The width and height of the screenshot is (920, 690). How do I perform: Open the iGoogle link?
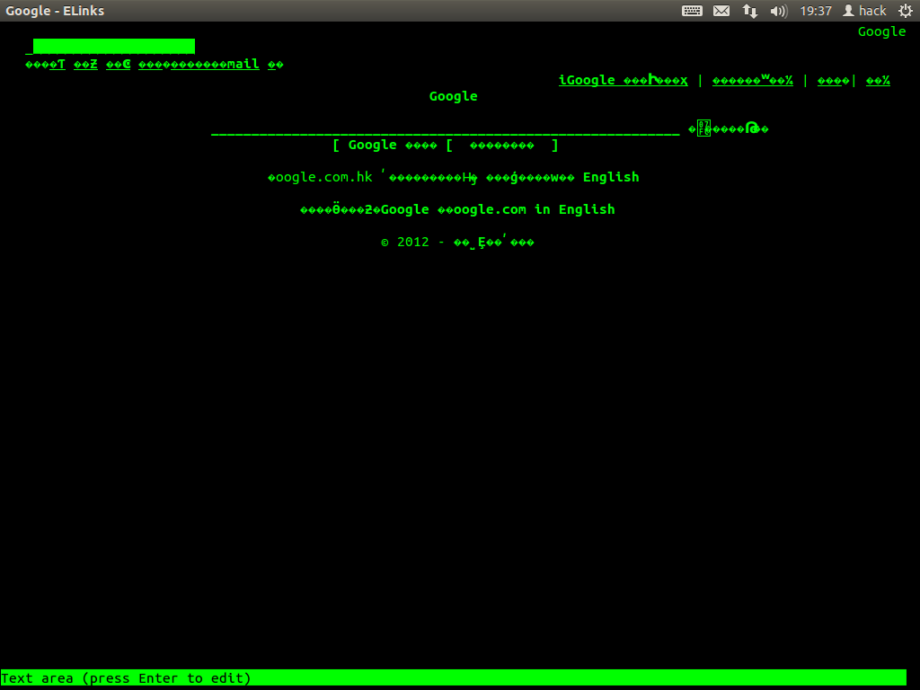(624, 80)
